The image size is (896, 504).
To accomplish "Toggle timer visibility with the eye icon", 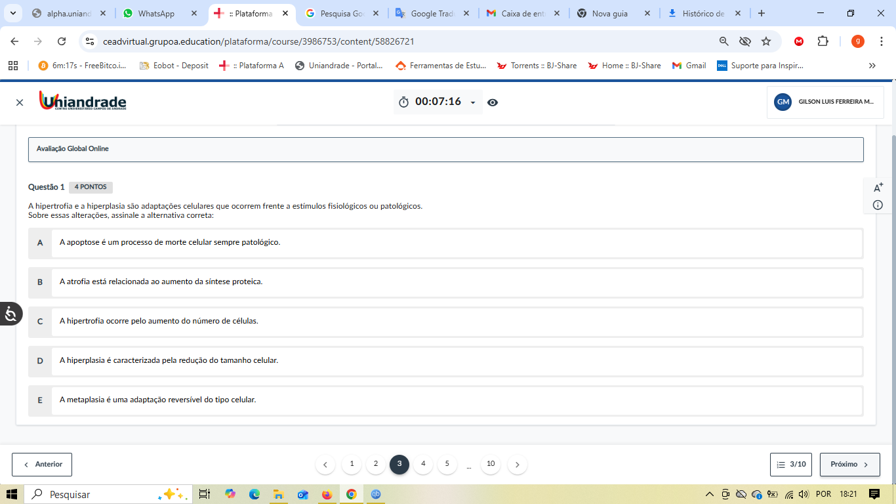I will (x=493, y=102).
